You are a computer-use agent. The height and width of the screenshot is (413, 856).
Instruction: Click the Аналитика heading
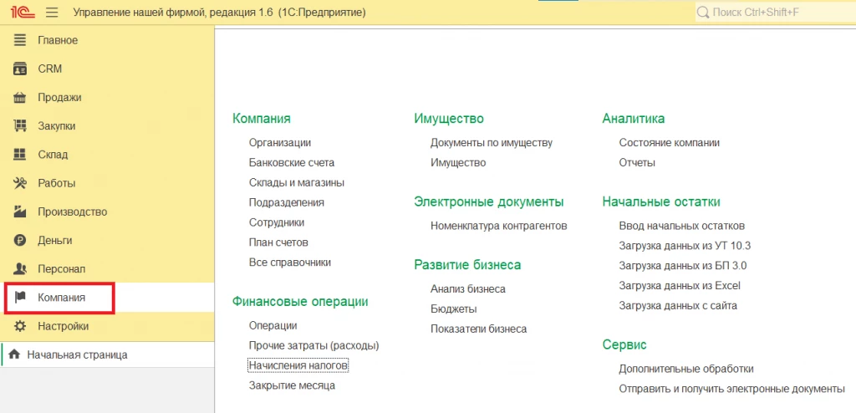click(634, 119)
